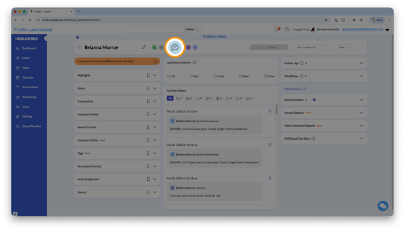405x231 pixels.
Task: Open Log Recent Activity info icon
Action: 194,62
